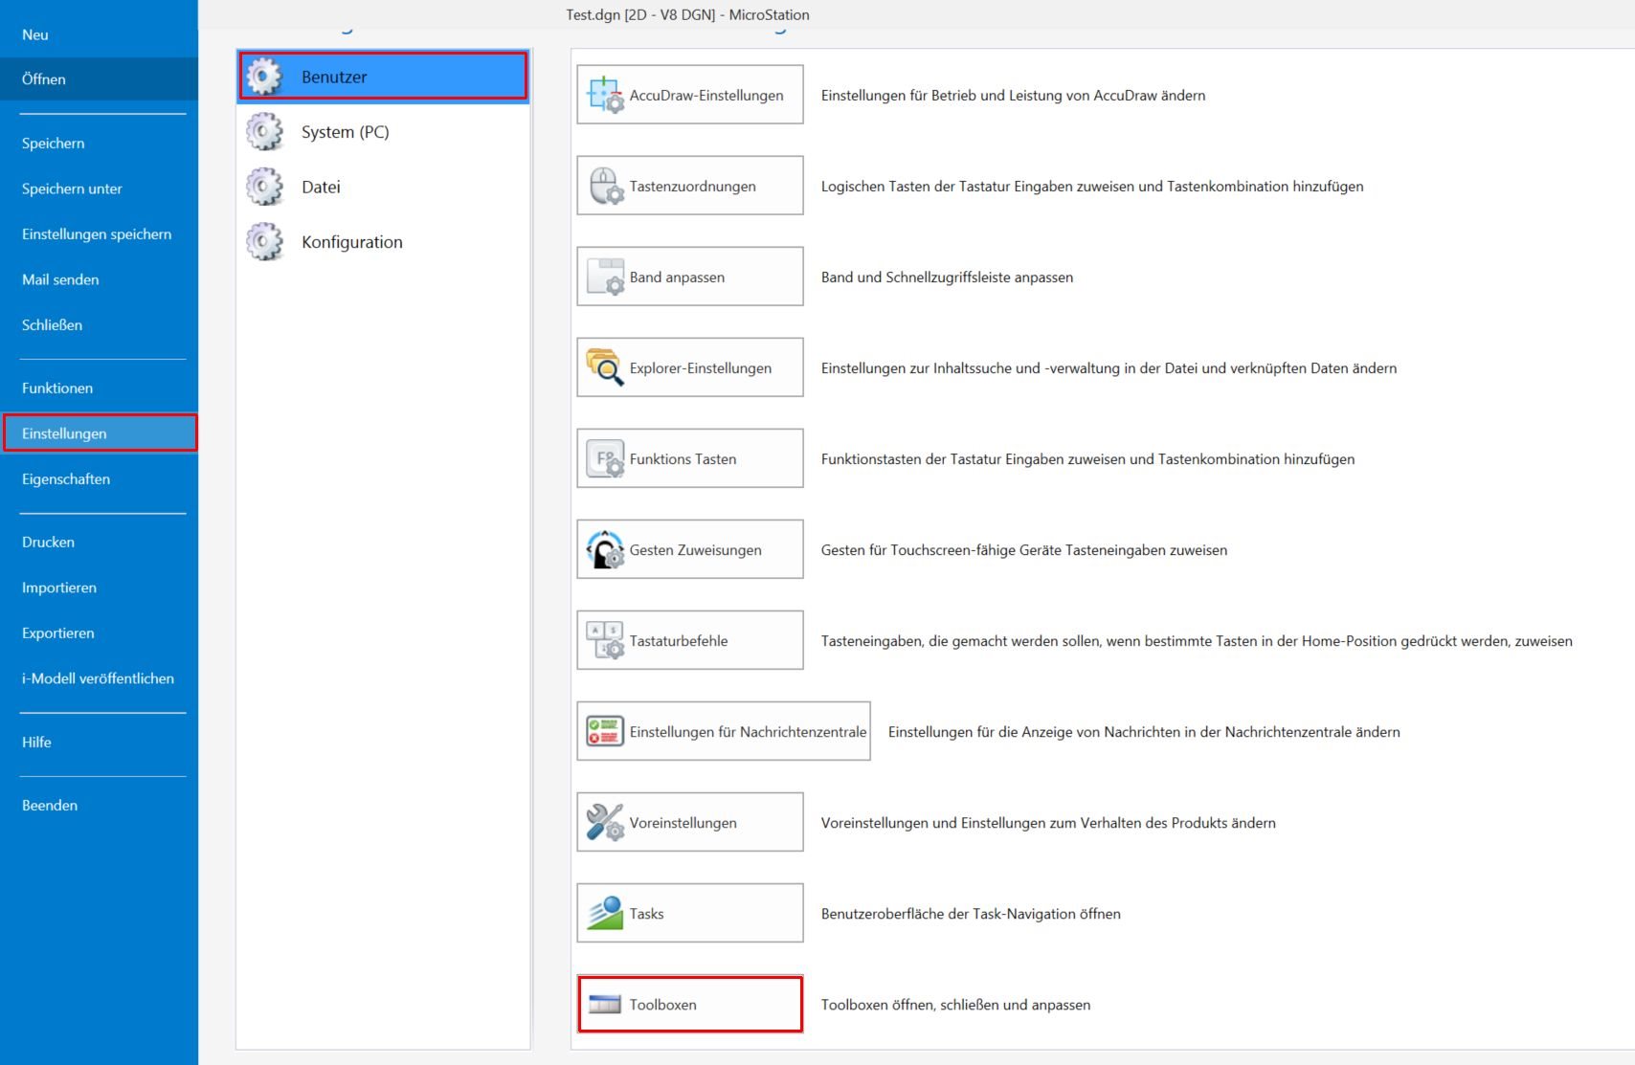Click the gear icon next to Datei
Screen dimensions: 1635x1065
click(265, 187)
